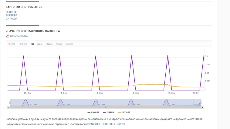
Task: Select the Квартал interval tab
Action: click(69, 44)
